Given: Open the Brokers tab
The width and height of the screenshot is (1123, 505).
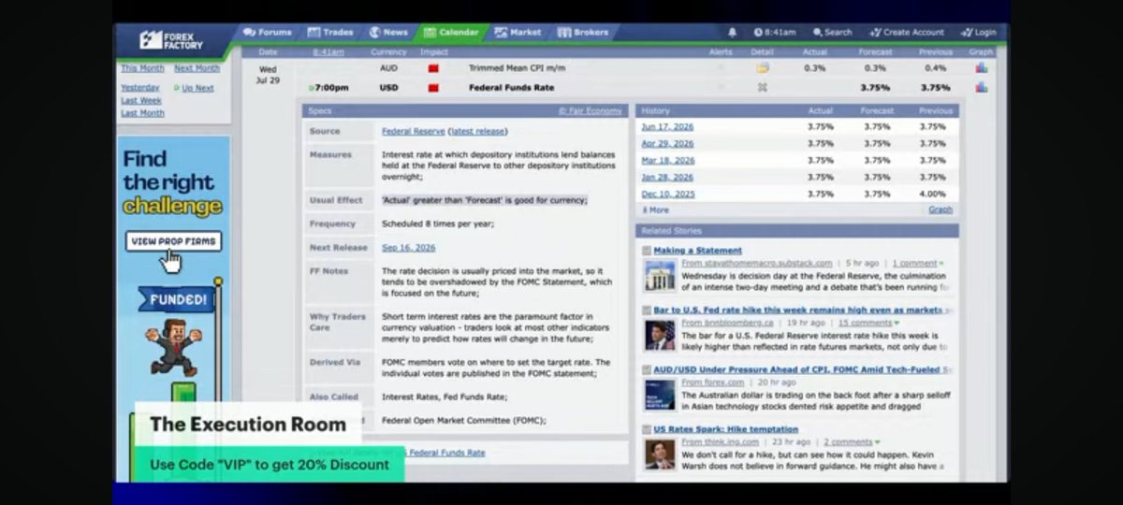Looking at the screenshot, I should [582, 32].
